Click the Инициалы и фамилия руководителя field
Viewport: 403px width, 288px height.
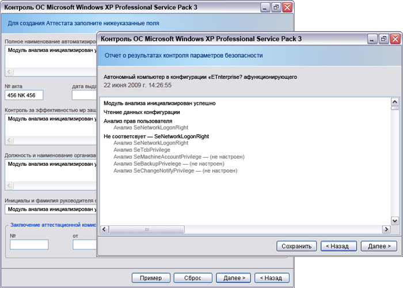(51, 209)
